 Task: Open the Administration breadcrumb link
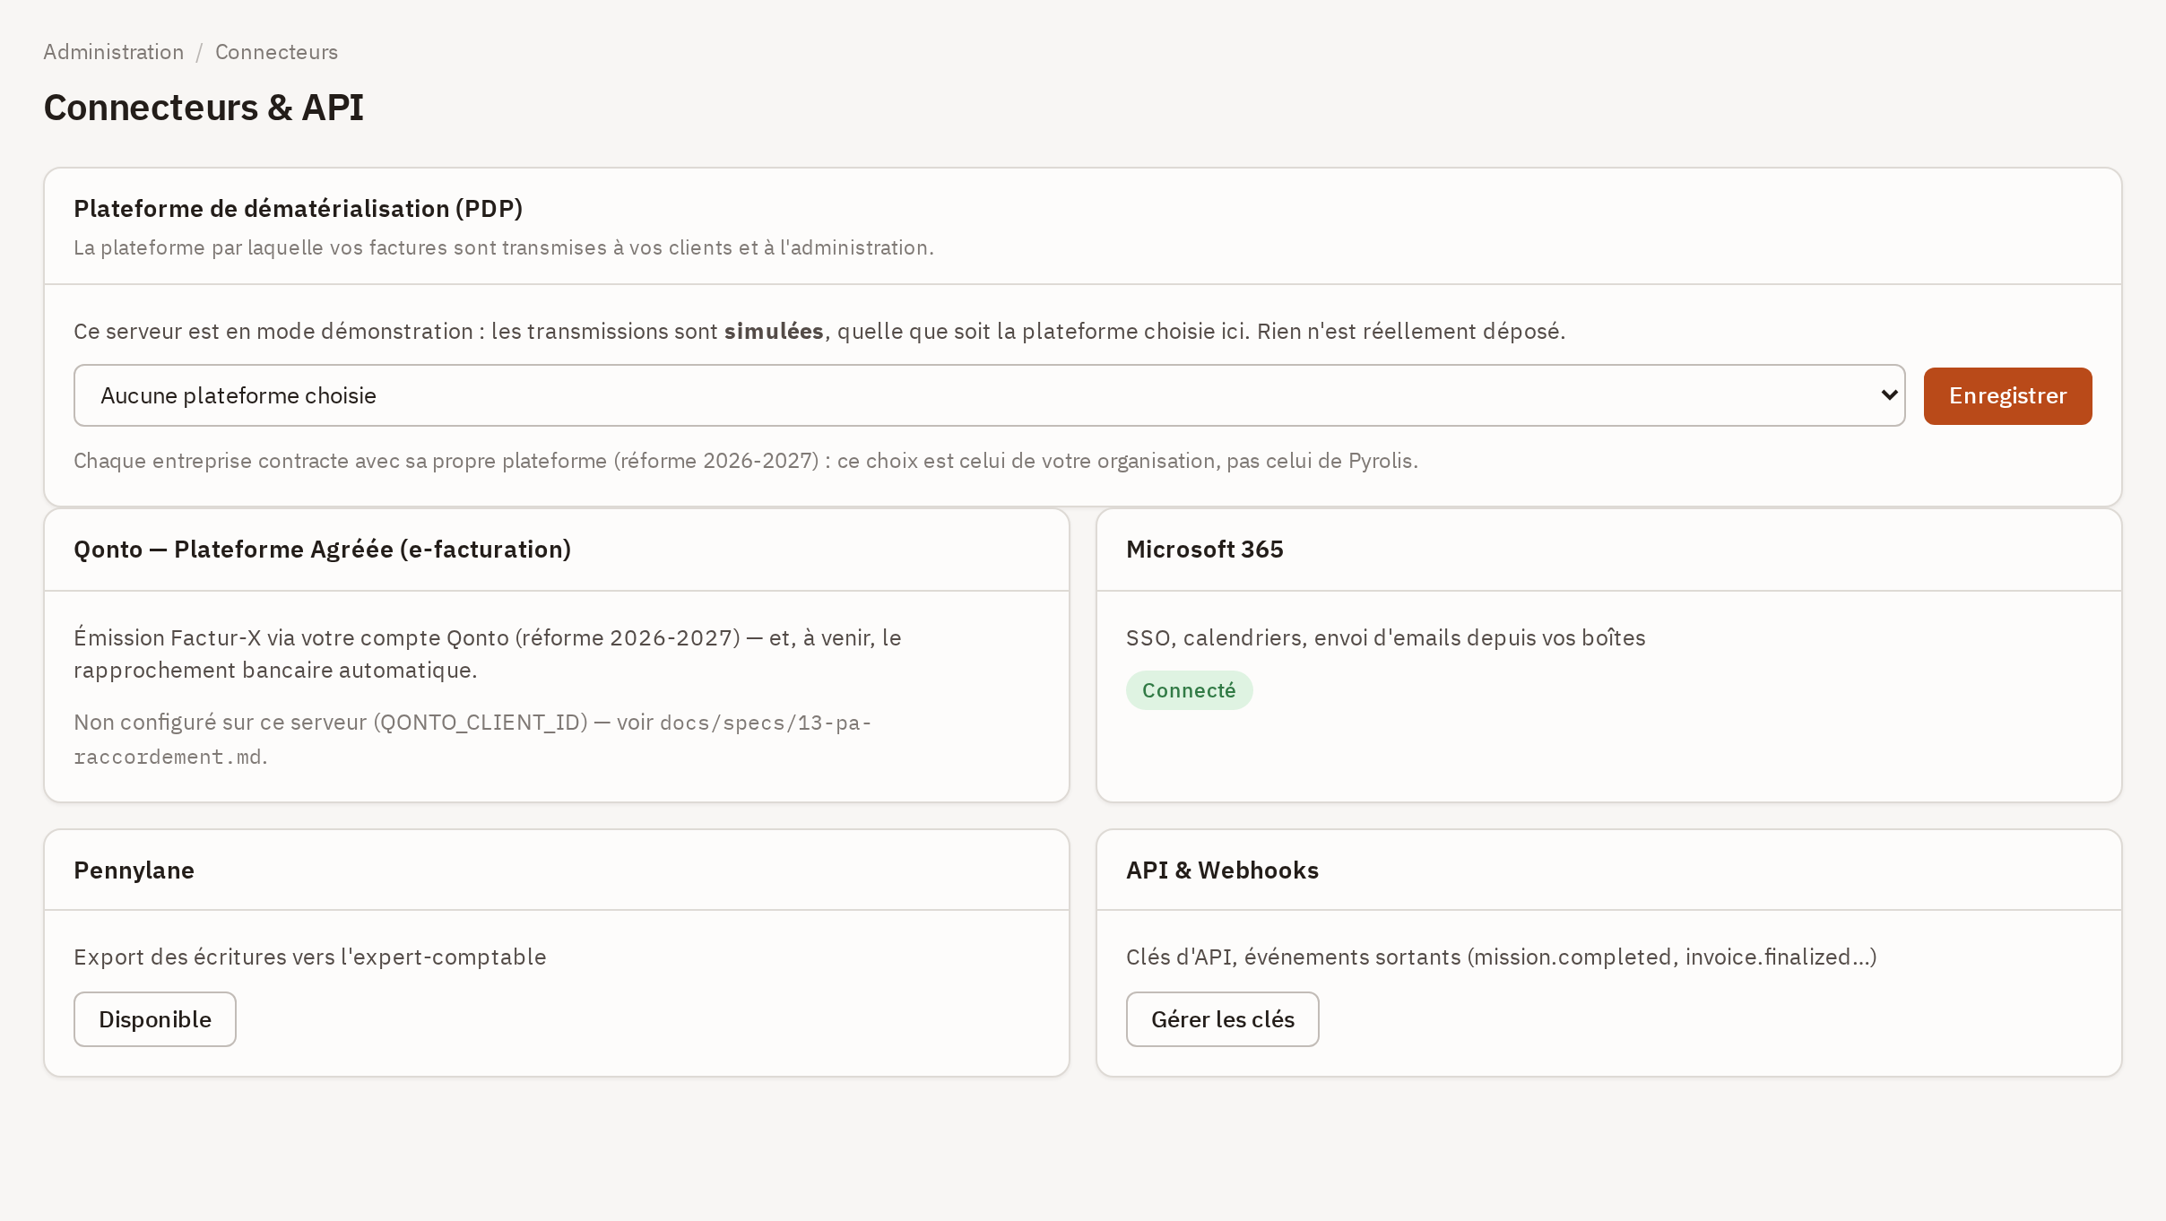(x=114, y=52)
